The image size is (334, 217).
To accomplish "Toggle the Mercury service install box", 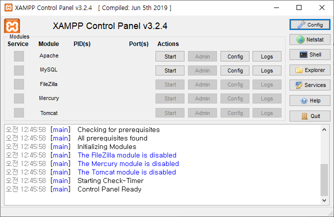I will 19,98.
